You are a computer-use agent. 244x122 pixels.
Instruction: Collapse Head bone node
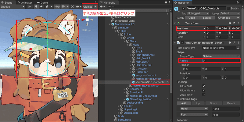[x=127, y=45]
